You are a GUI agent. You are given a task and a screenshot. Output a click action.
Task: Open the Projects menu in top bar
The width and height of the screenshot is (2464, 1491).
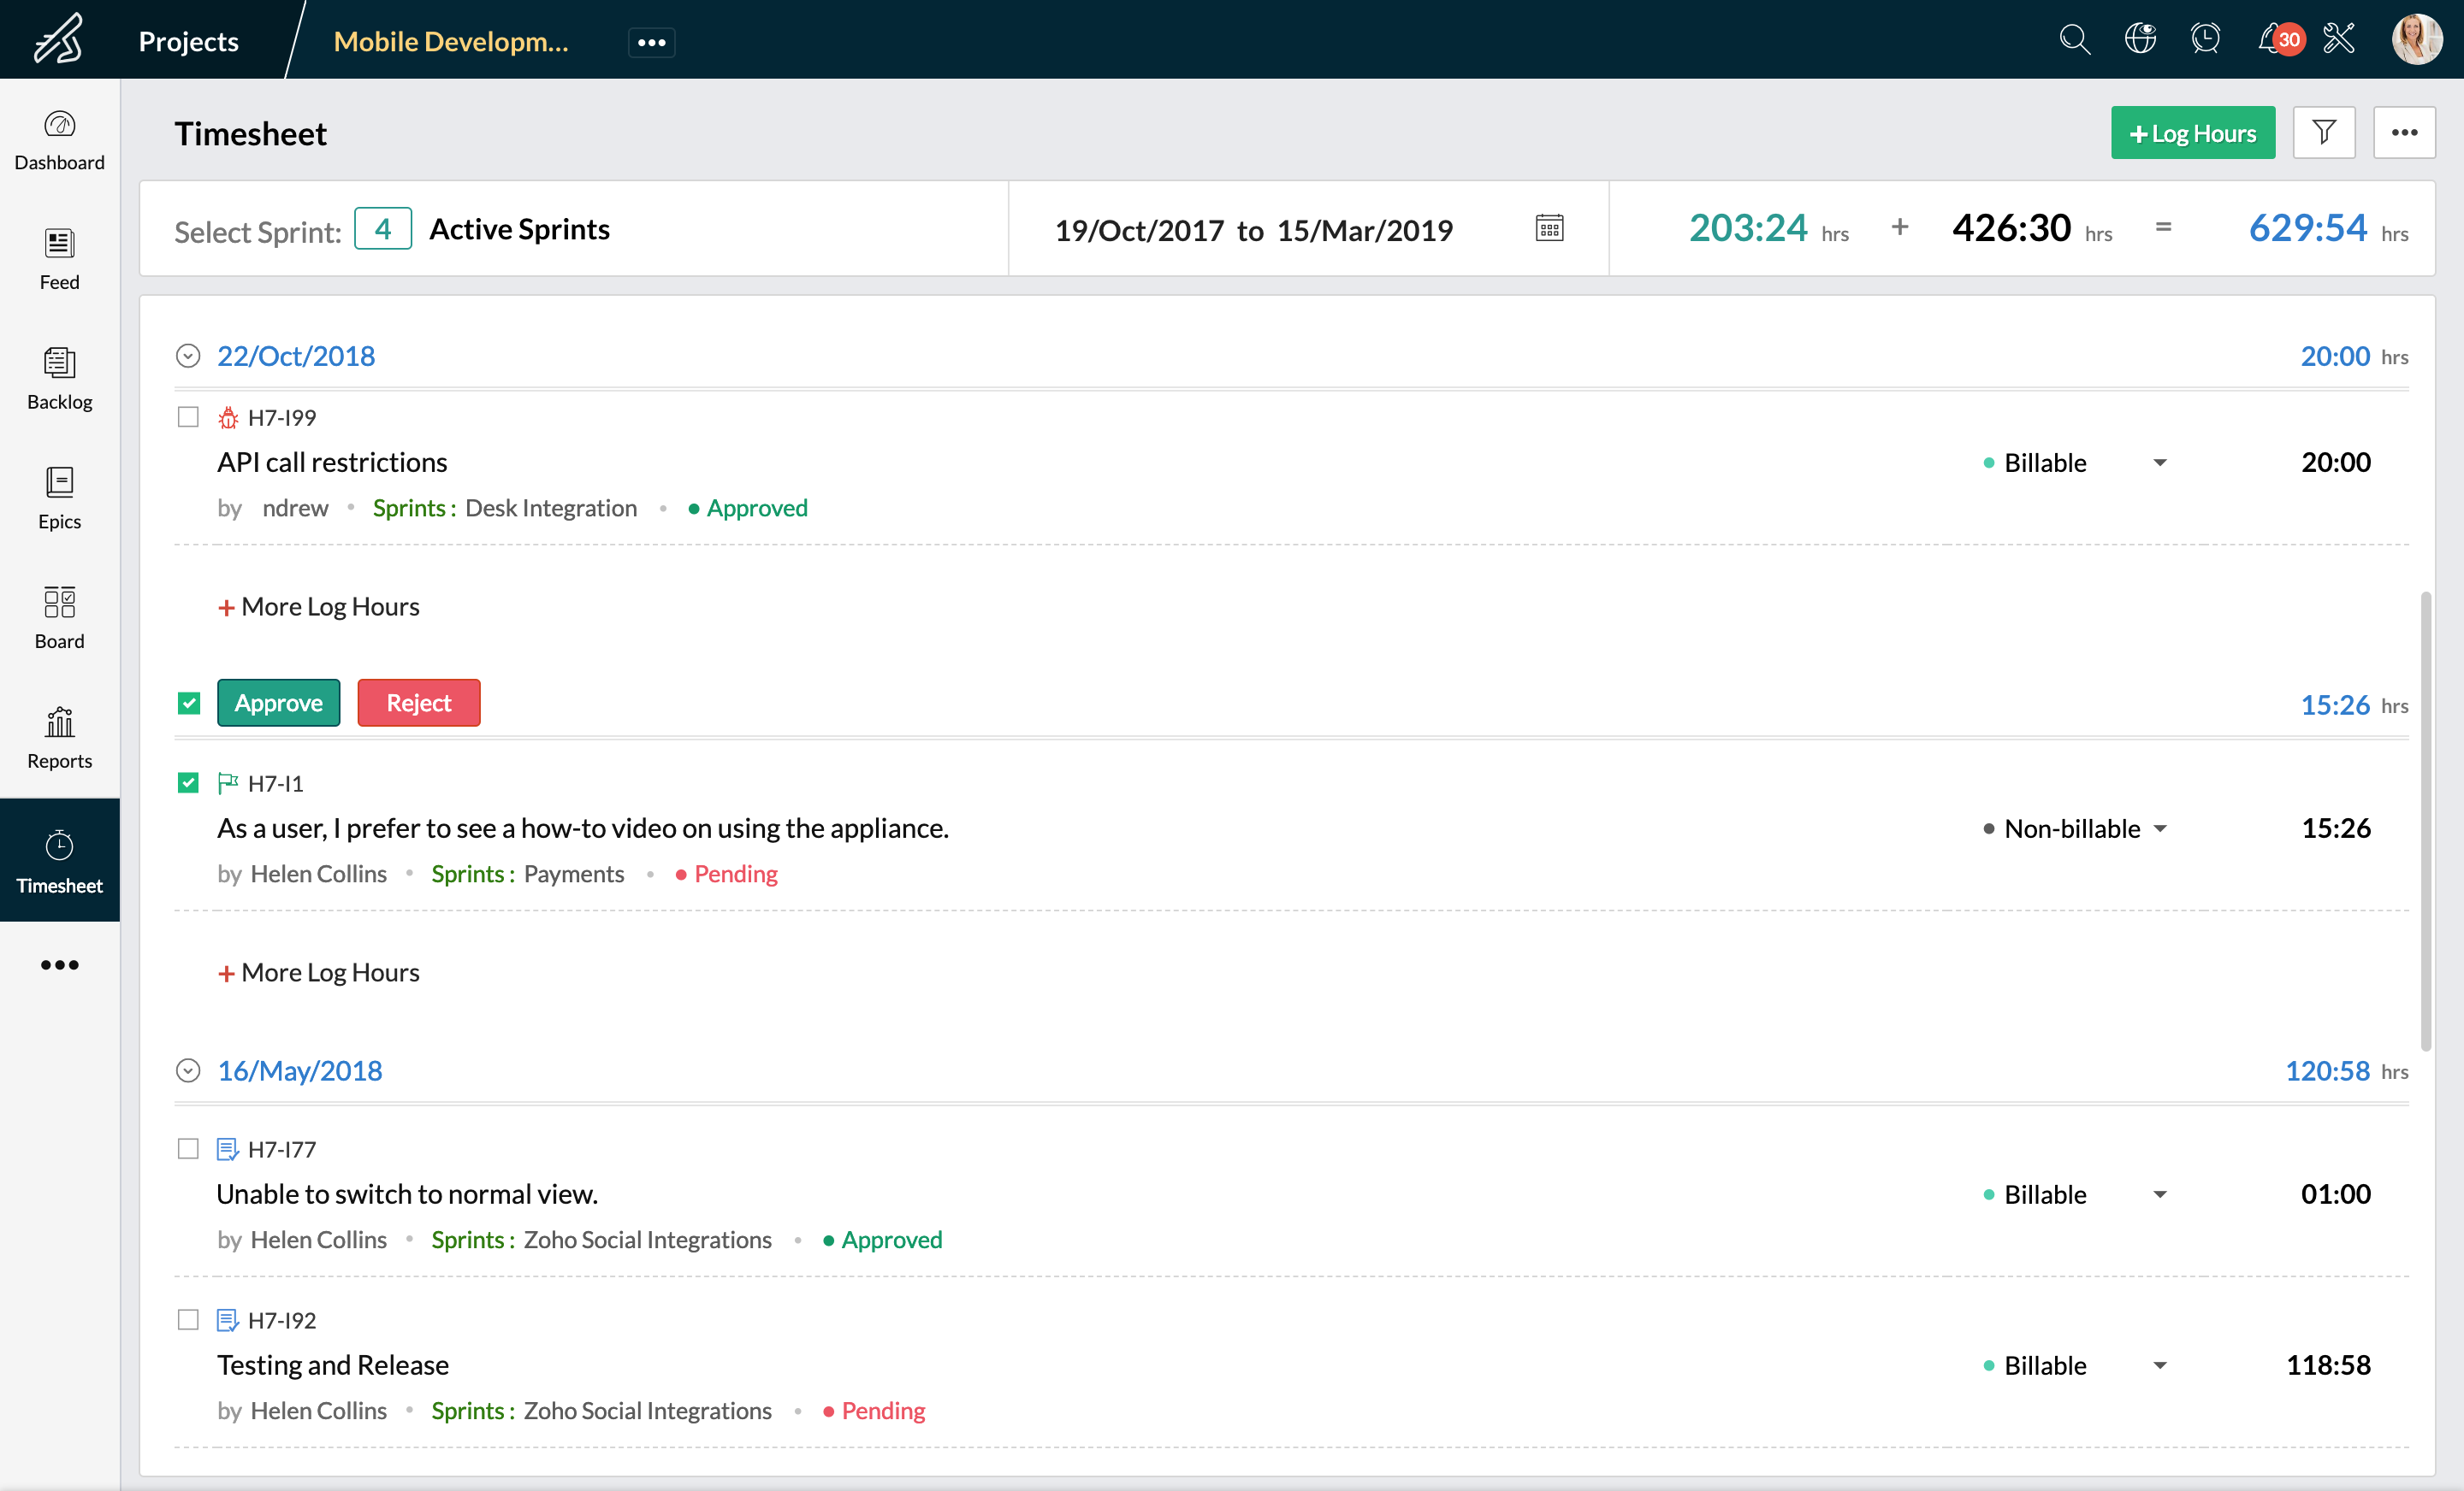point(188,41)
